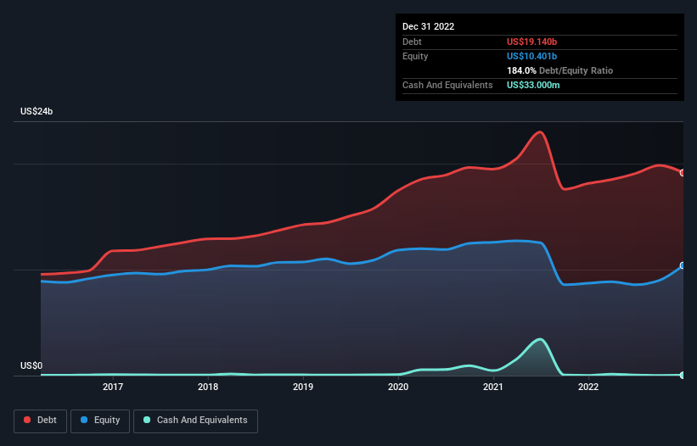Click the Equity row label in tooltip

[415, 56]
